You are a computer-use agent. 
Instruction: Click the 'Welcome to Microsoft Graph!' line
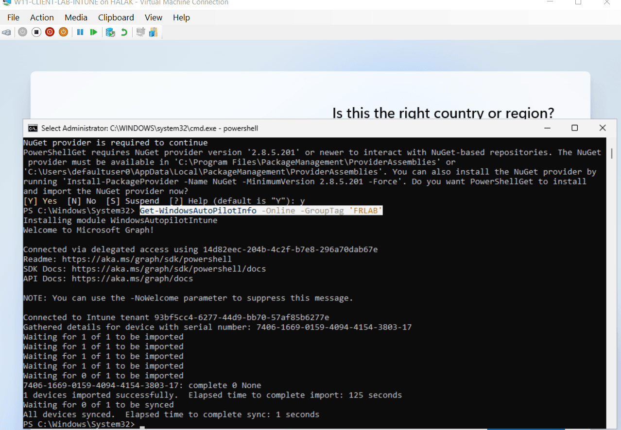88,230
